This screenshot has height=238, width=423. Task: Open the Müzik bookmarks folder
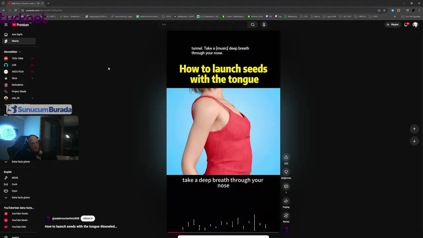coord(315,17)
